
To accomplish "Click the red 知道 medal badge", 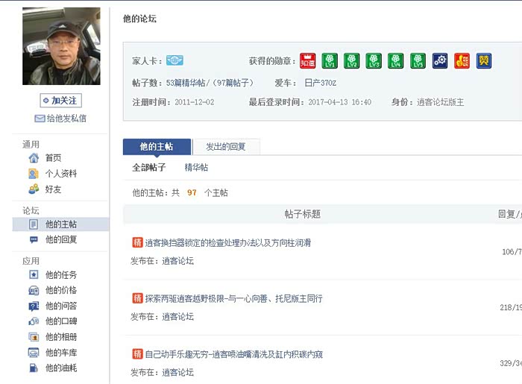I will pyautogui.click(x=307, y=61).
